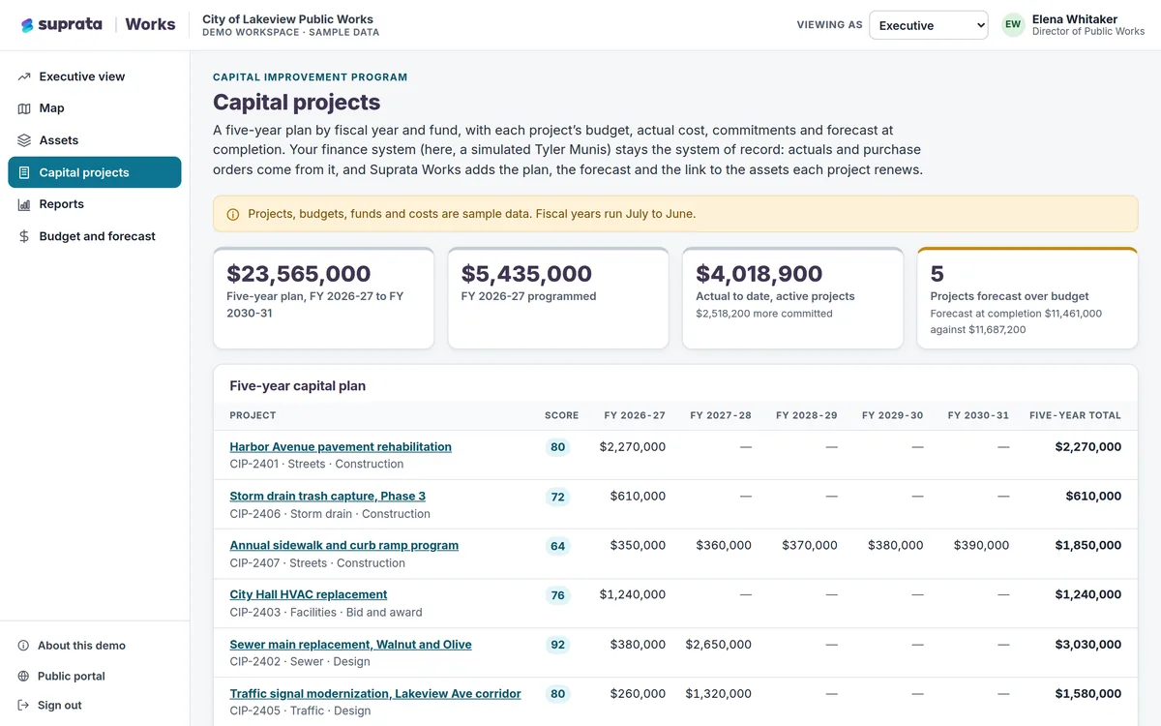Open Traffic signal modernization, Lakeview Ave corridor

(375, 694)
